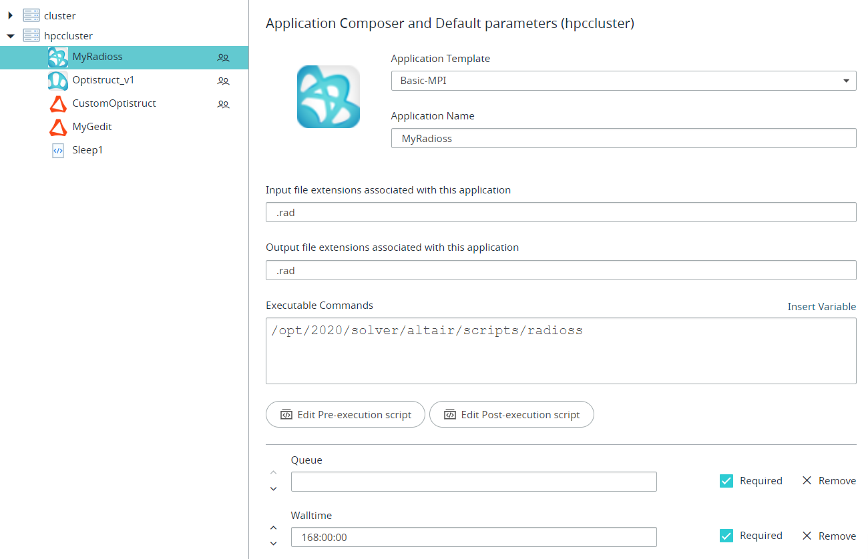Expand the cluster tree node
868x559 pixels.
click(x=10, y=15)
